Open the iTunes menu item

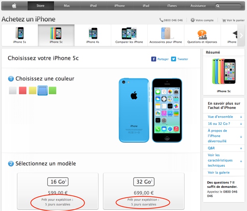172,6
